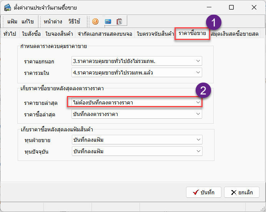Viewport: 266px width, 212px height.
Task: Click the window resize grip in status bar
Action: (263, 209)
